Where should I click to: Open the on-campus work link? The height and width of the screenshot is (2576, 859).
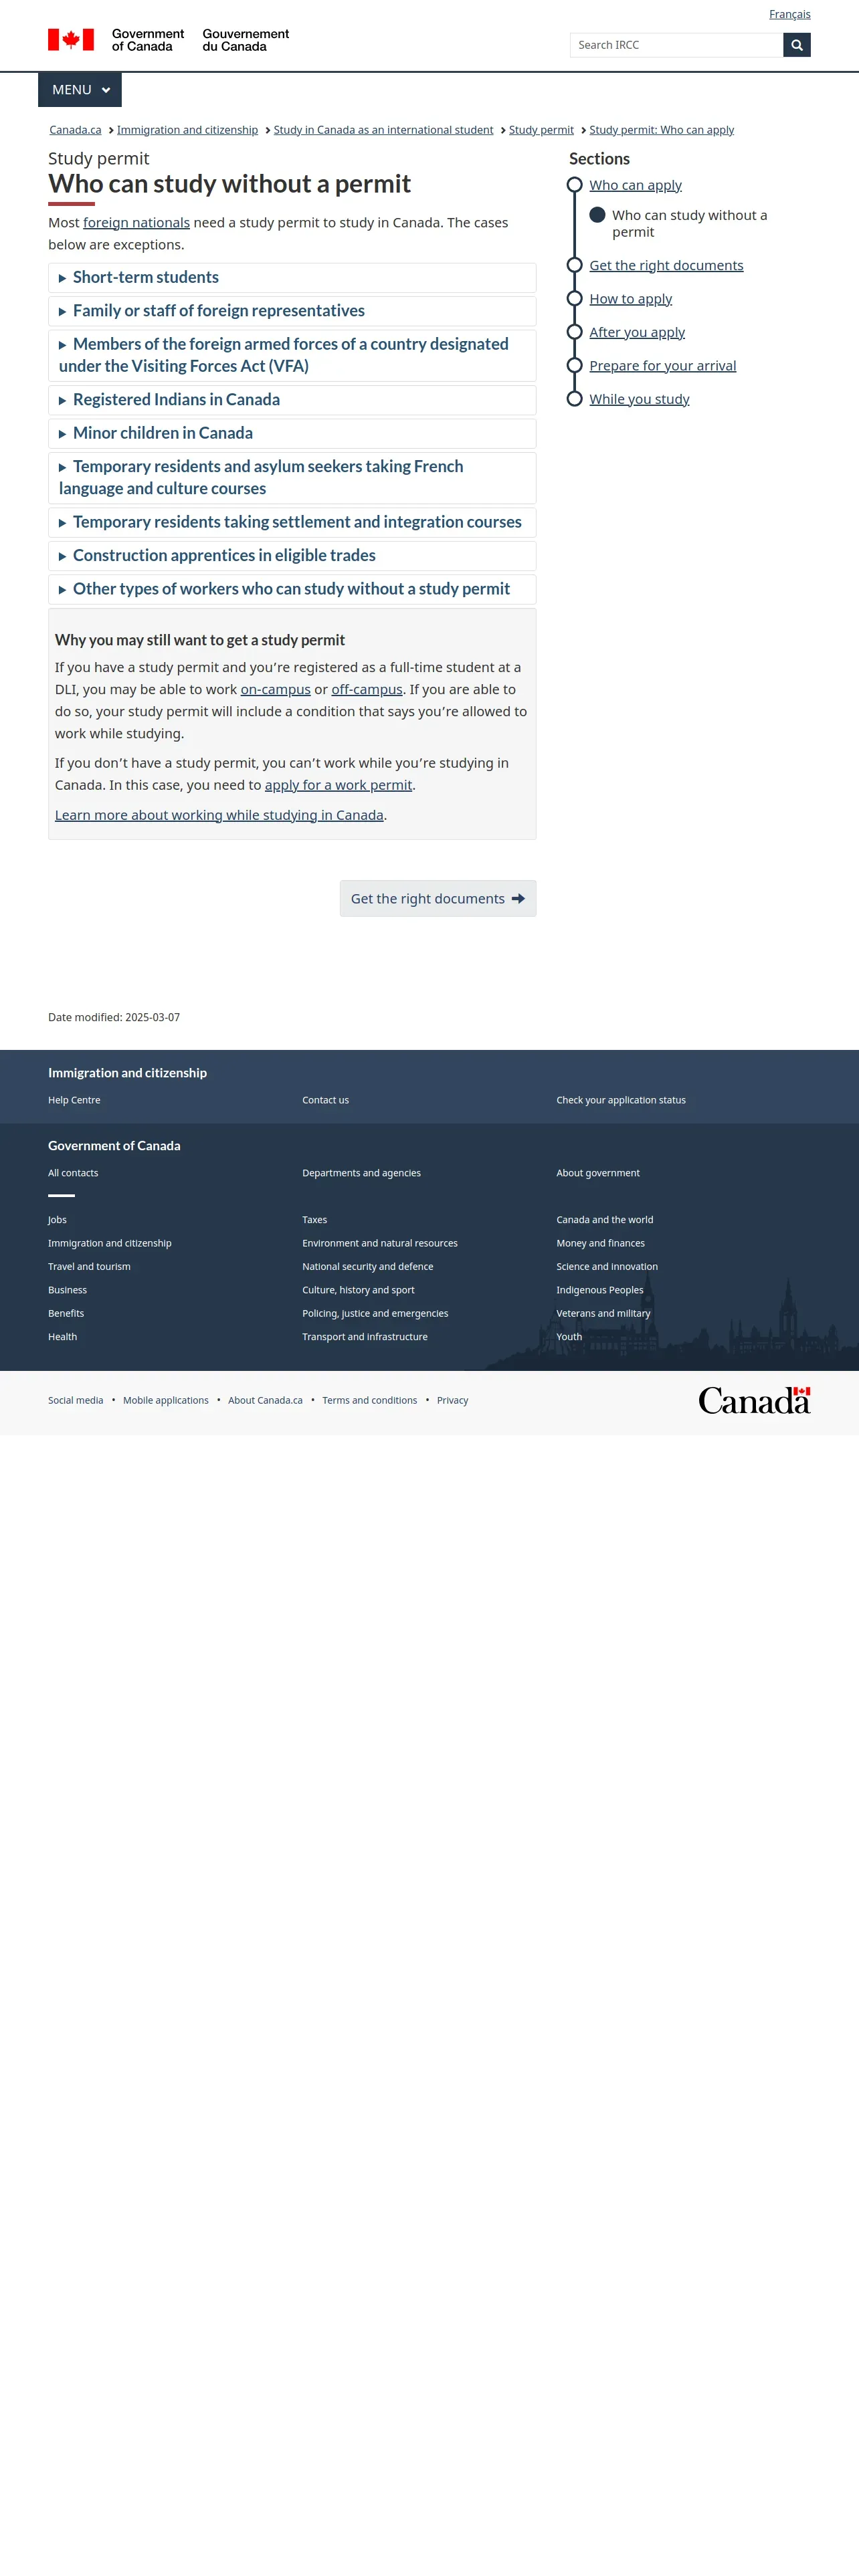275,690
